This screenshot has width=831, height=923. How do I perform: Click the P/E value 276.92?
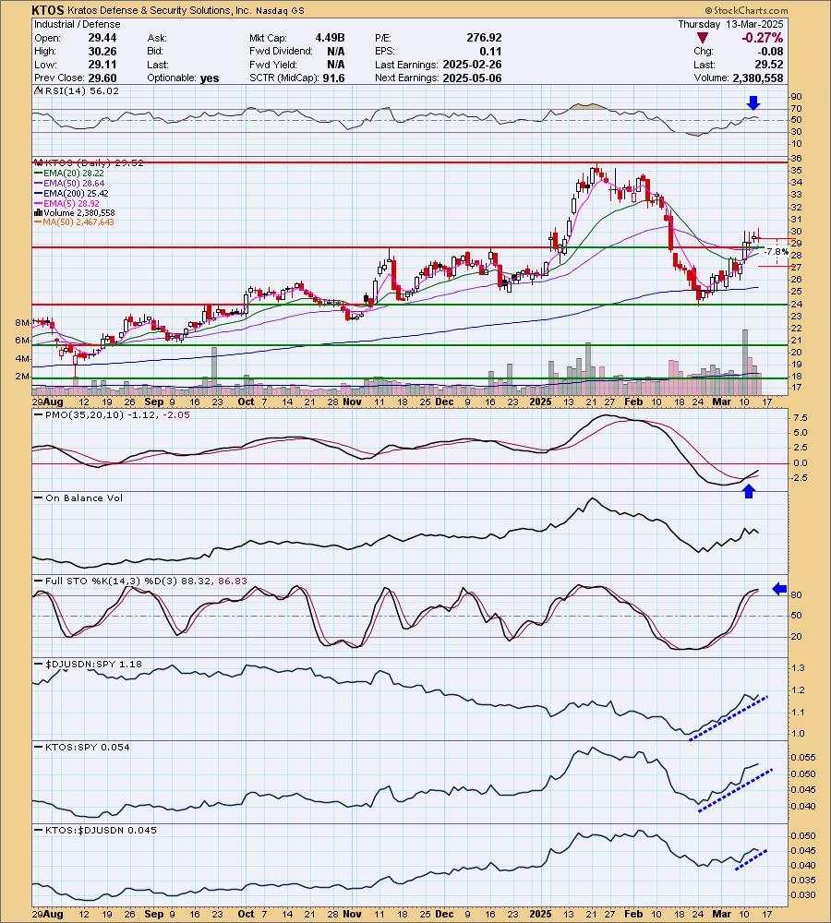(x=484, y=38)
